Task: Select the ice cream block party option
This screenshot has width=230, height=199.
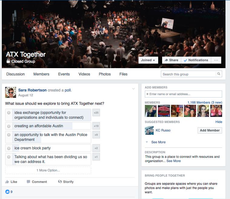Action: pos(9,148)
